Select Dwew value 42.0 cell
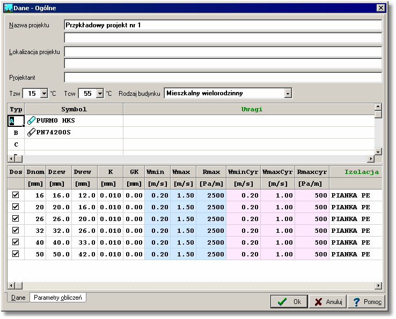The height and width of the screenshot is (319, 396). click(x=85, y=254)
